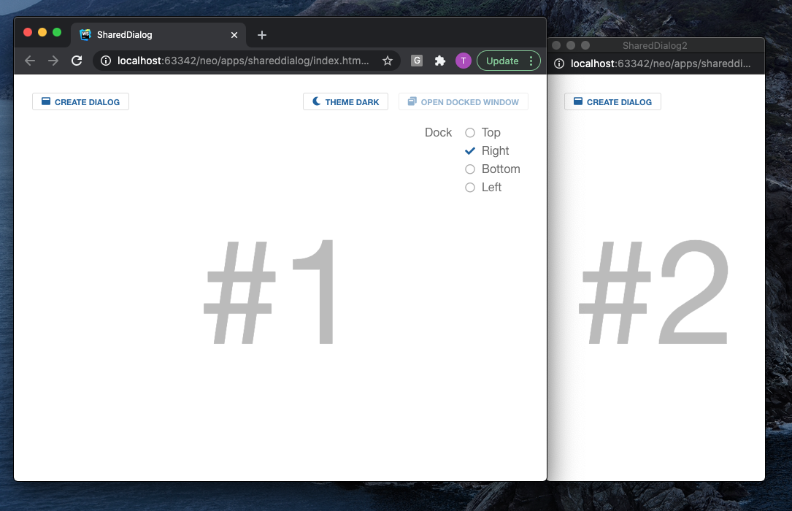Click Create Dialog in SharedDialog2 window
The width and height of the screenshot is (792, 511).
pos(612,101)
